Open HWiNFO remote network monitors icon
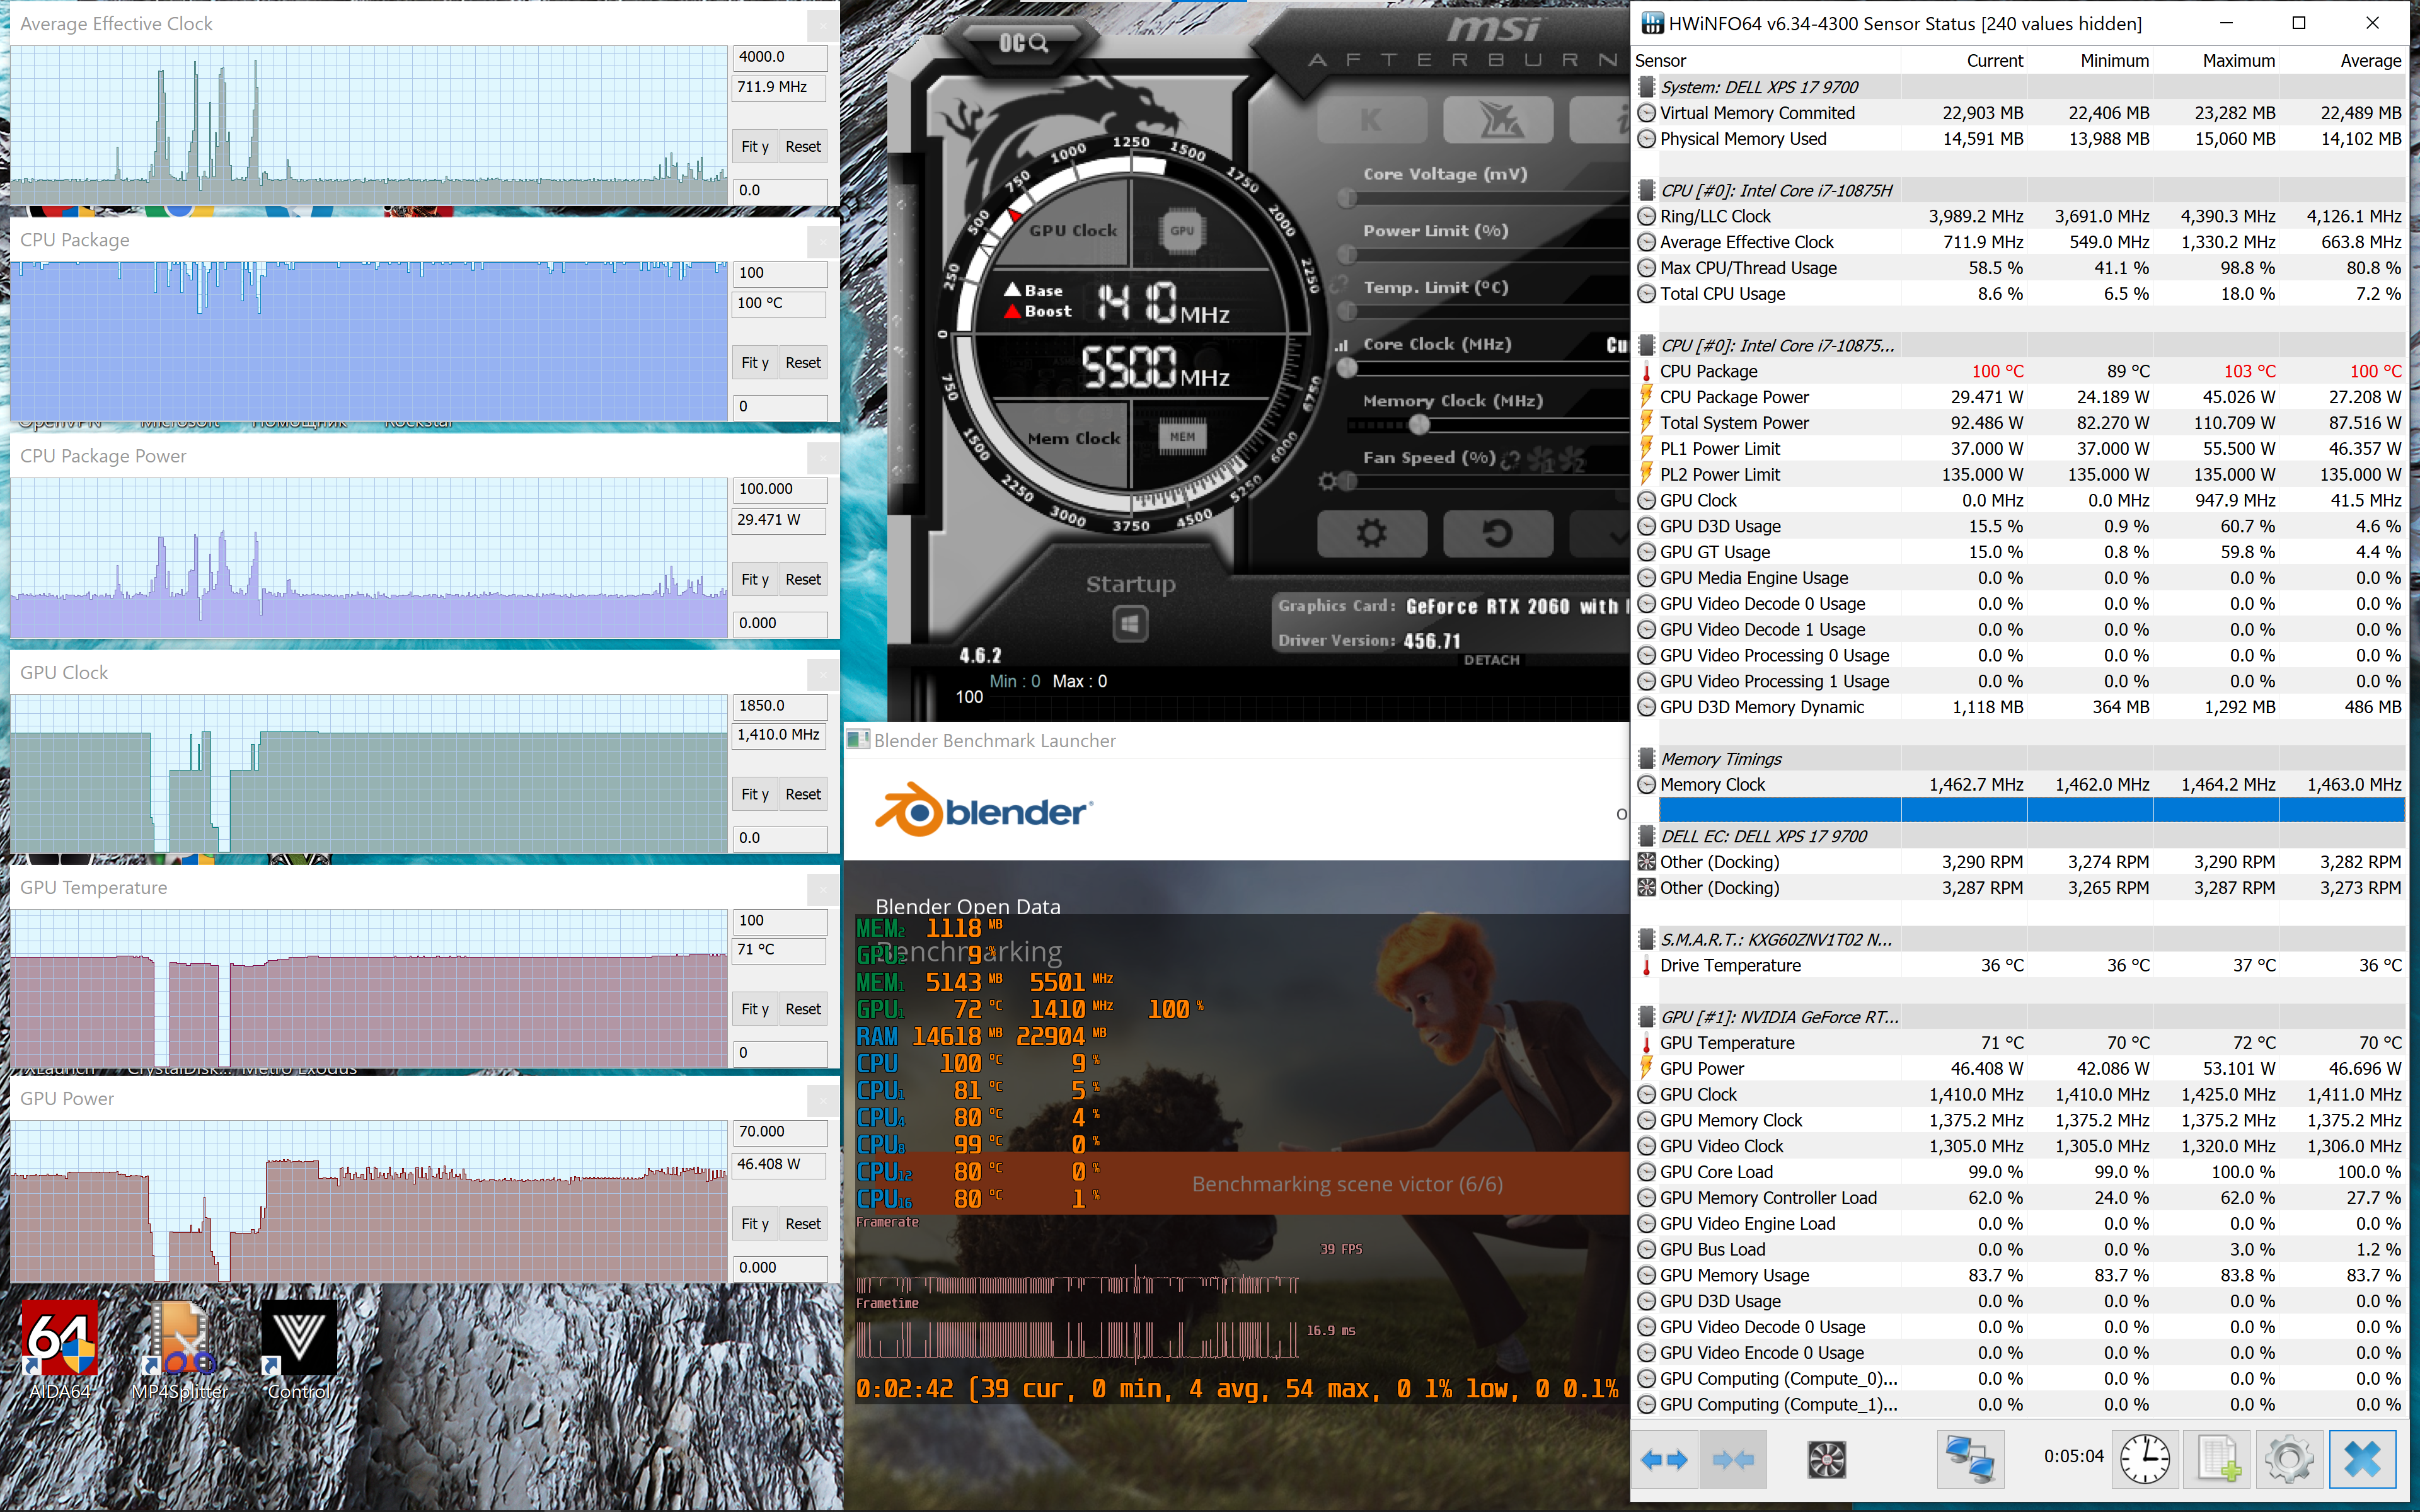The width and height of the screenshot is (2420, 1512). pyautogui.click(x=1970, y=1460)
